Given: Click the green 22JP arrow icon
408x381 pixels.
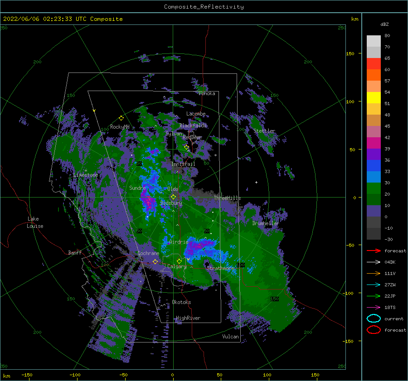Looking at the screenshot, I should 374,296.
